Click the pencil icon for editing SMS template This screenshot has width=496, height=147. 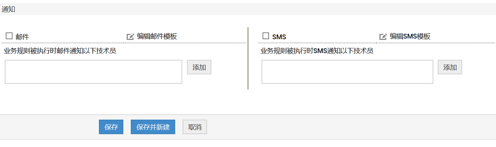tap(383, 36)
